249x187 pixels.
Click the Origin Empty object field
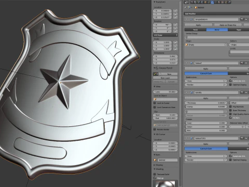206,45
